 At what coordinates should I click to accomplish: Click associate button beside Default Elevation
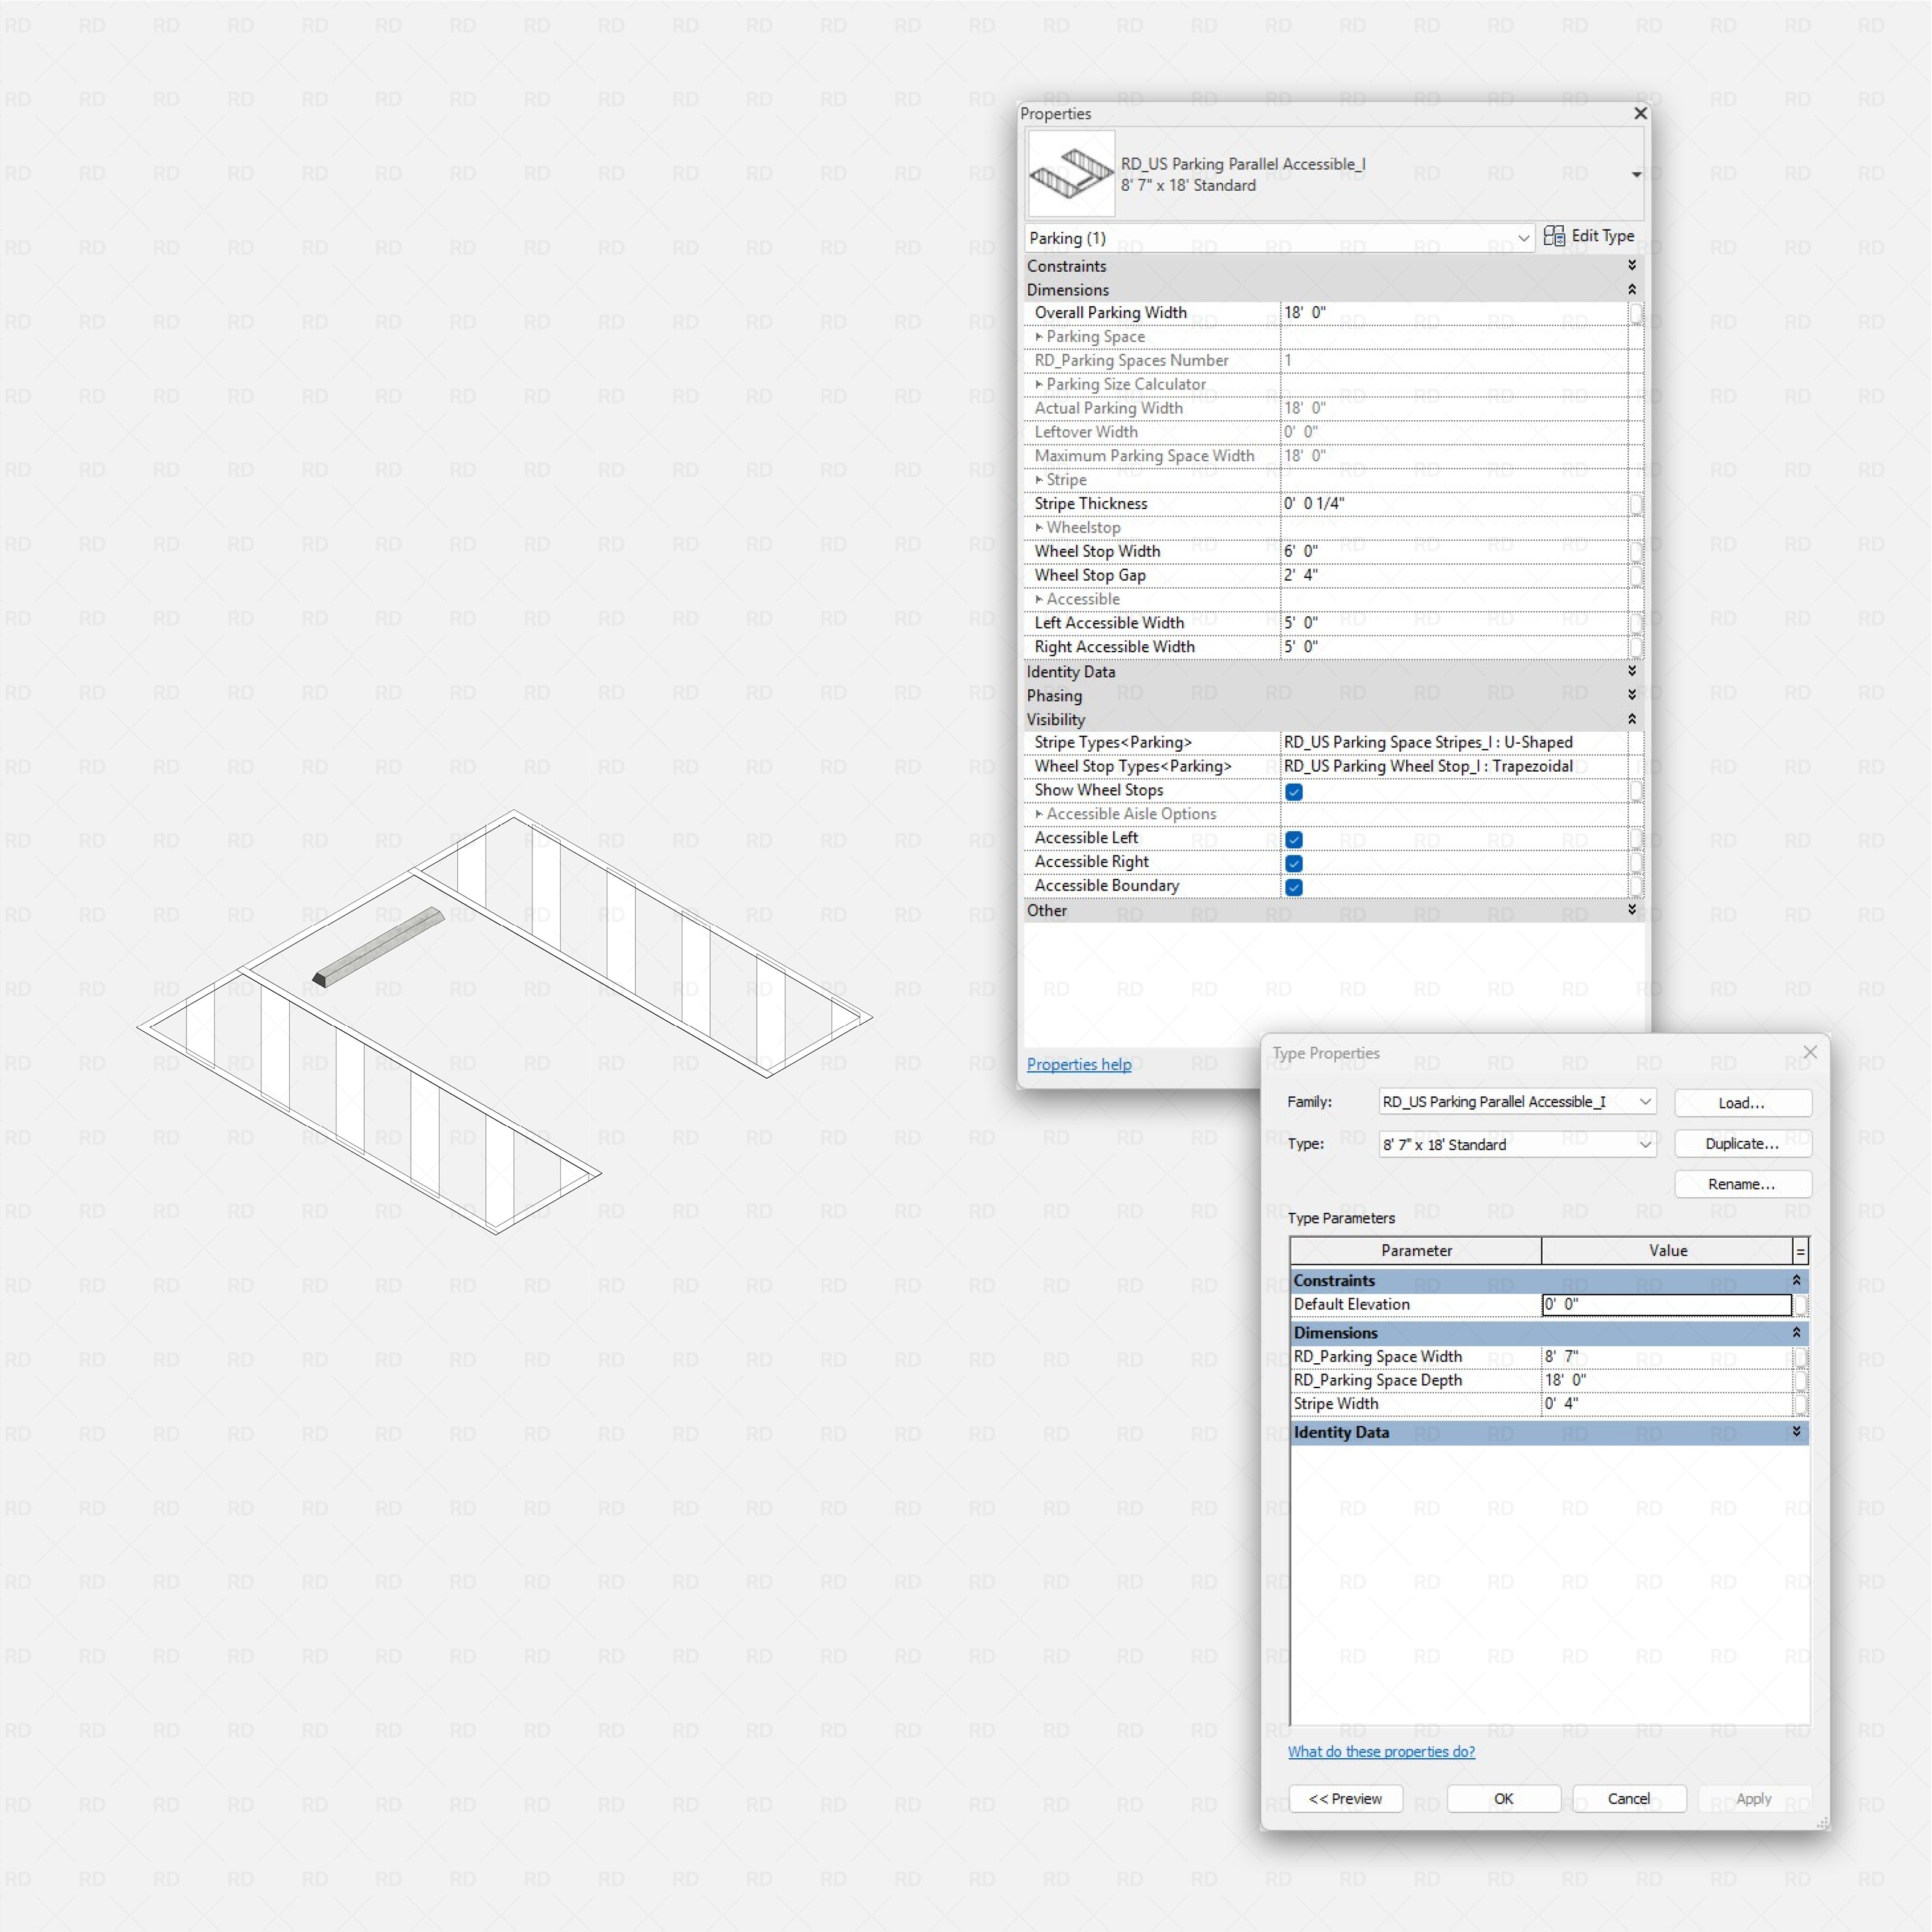click(1800, 1305)
